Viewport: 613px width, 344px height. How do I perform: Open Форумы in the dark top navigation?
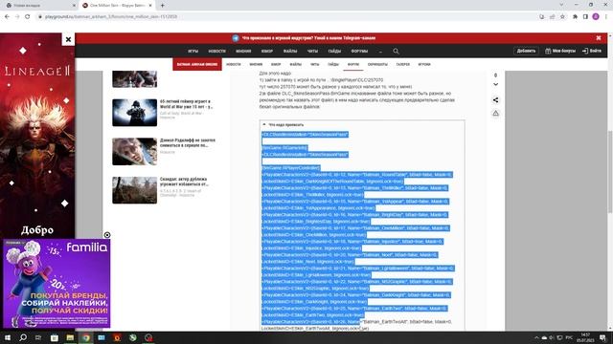click(359, 51)
